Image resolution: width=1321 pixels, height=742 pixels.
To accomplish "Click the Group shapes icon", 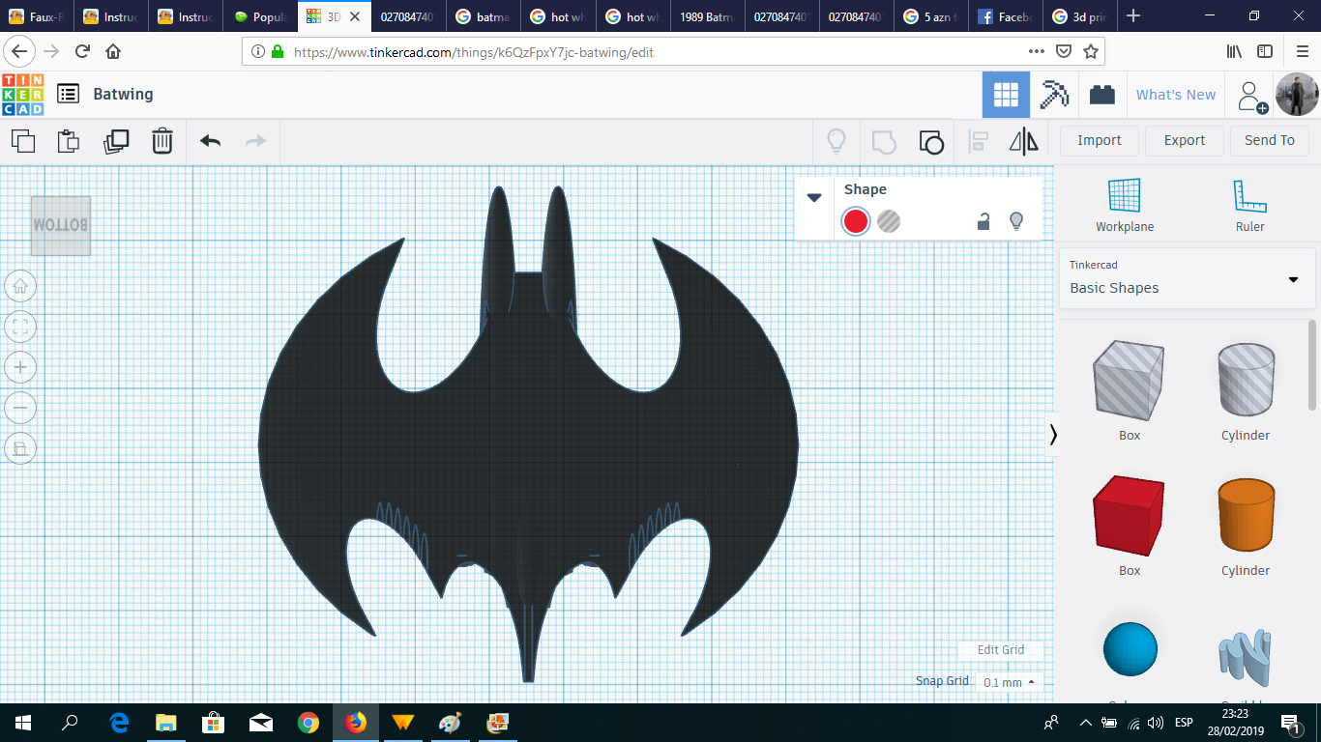I will (884, 142).
